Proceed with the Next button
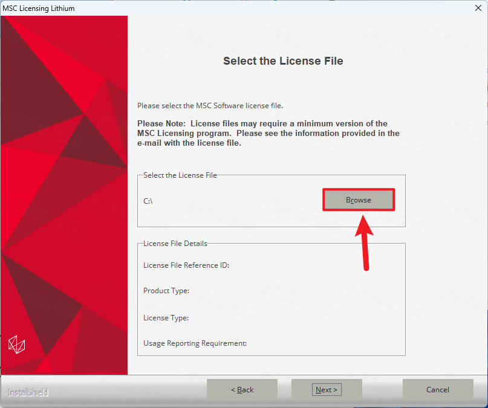This screenshot has width=488, height=408. (327, 389)
